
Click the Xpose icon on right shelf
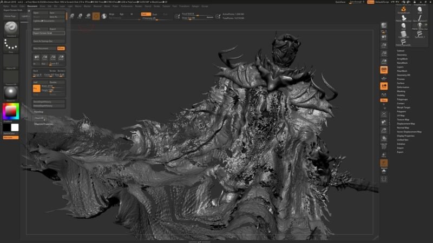[384, 179]
